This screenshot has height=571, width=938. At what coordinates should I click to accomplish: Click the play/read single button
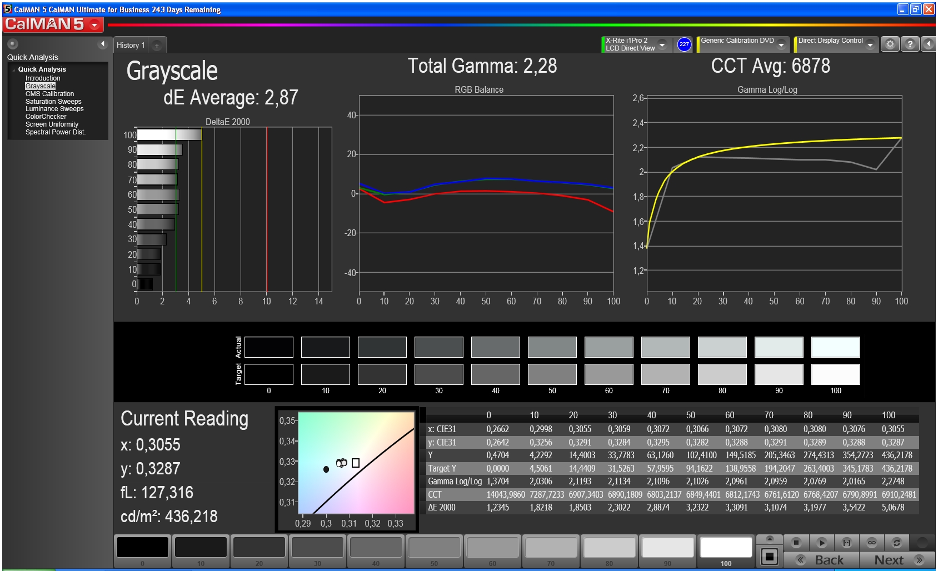point(822,543)
